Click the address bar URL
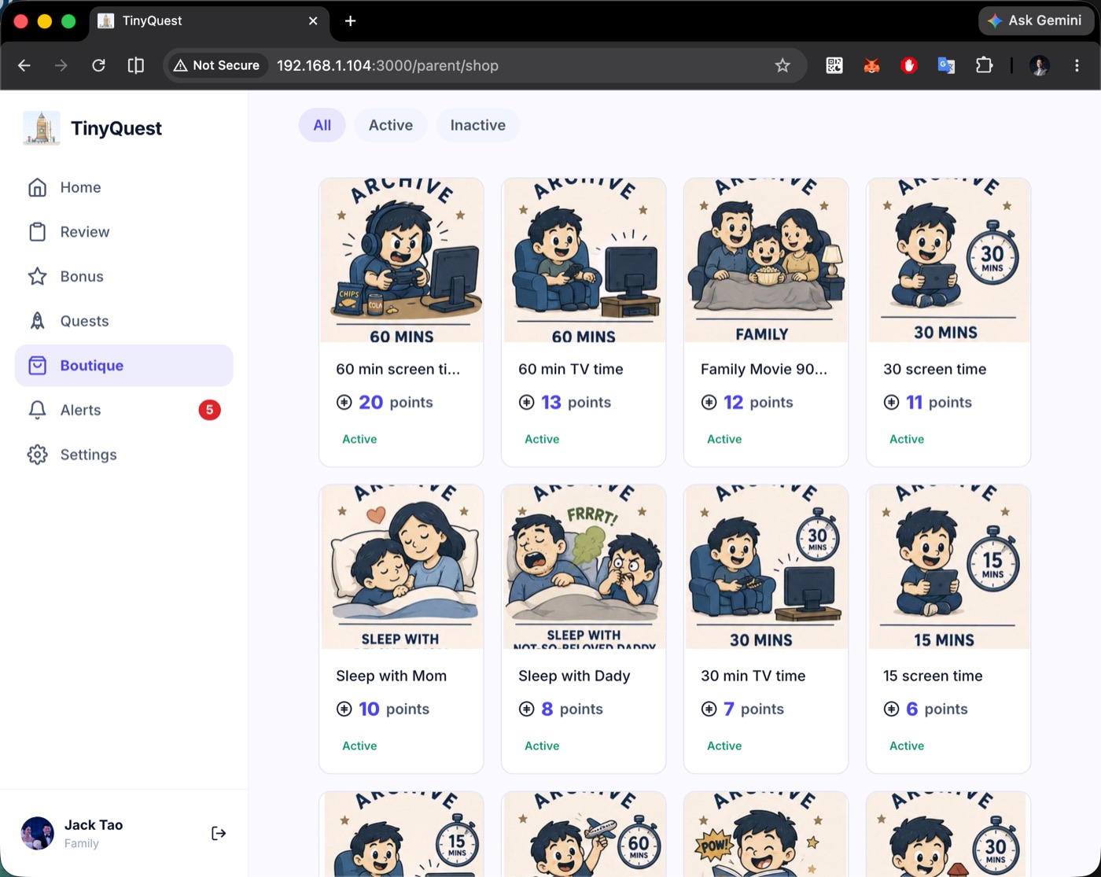 [x=388, y=65]
